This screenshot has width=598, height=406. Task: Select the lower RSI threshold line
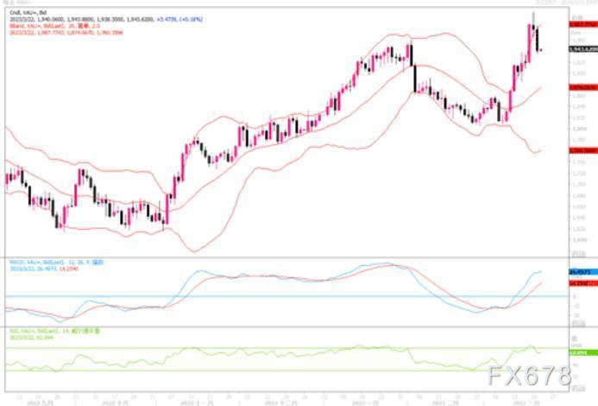pyautogui.click(x=259, y=371)
